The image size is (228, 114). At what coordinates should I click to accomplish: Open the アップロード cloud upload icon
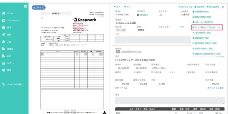coord(3,21)
